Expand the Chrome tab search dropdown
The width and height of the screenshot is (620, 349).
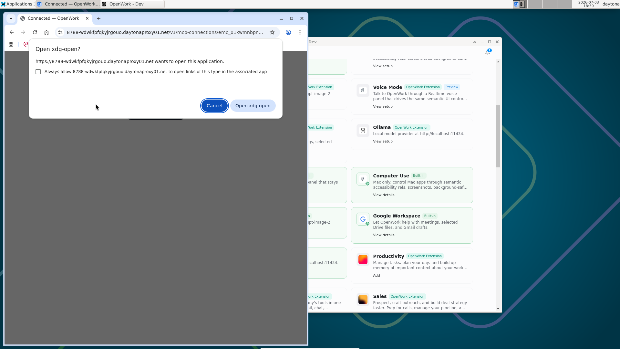click(x=11, y=18)
